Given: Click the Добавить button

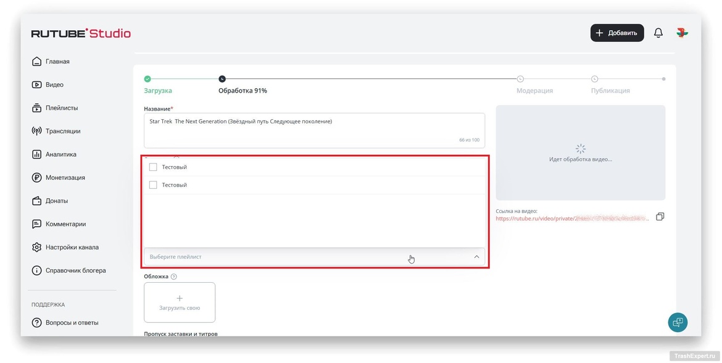Looking at the screenshot, I should point(617,33).
